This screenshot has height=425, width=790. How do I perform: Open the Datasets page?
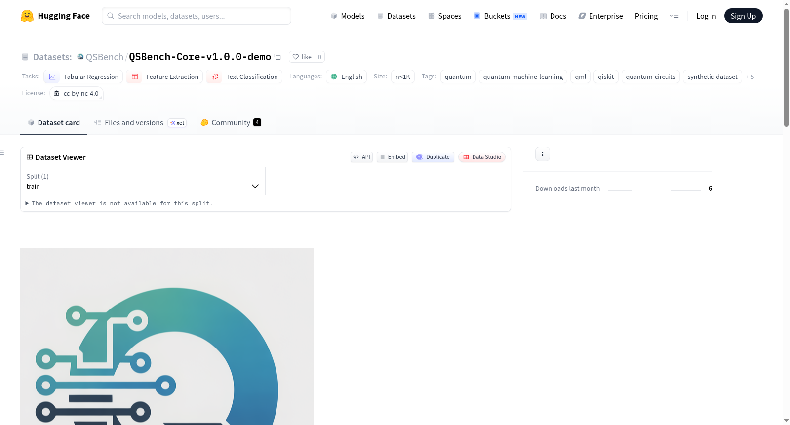coord(396,16)
